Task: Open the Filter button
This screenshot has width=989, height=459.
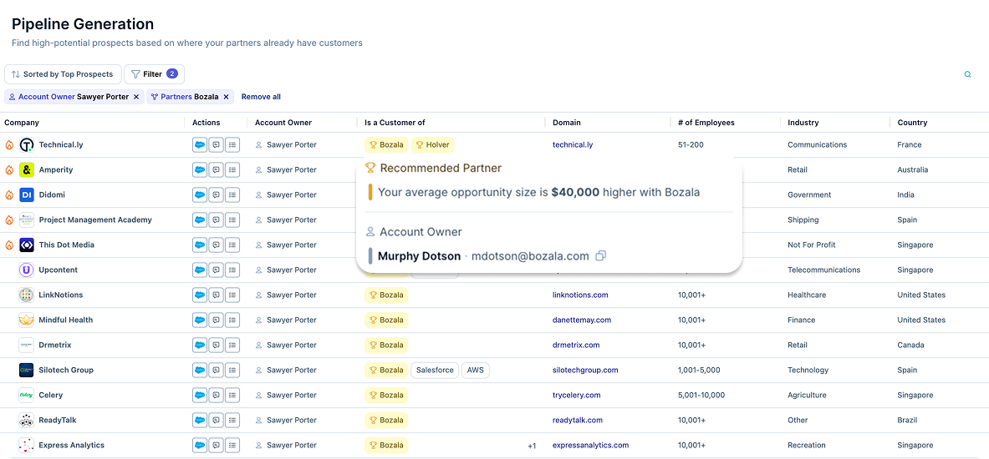Action: tap(154, 74)
